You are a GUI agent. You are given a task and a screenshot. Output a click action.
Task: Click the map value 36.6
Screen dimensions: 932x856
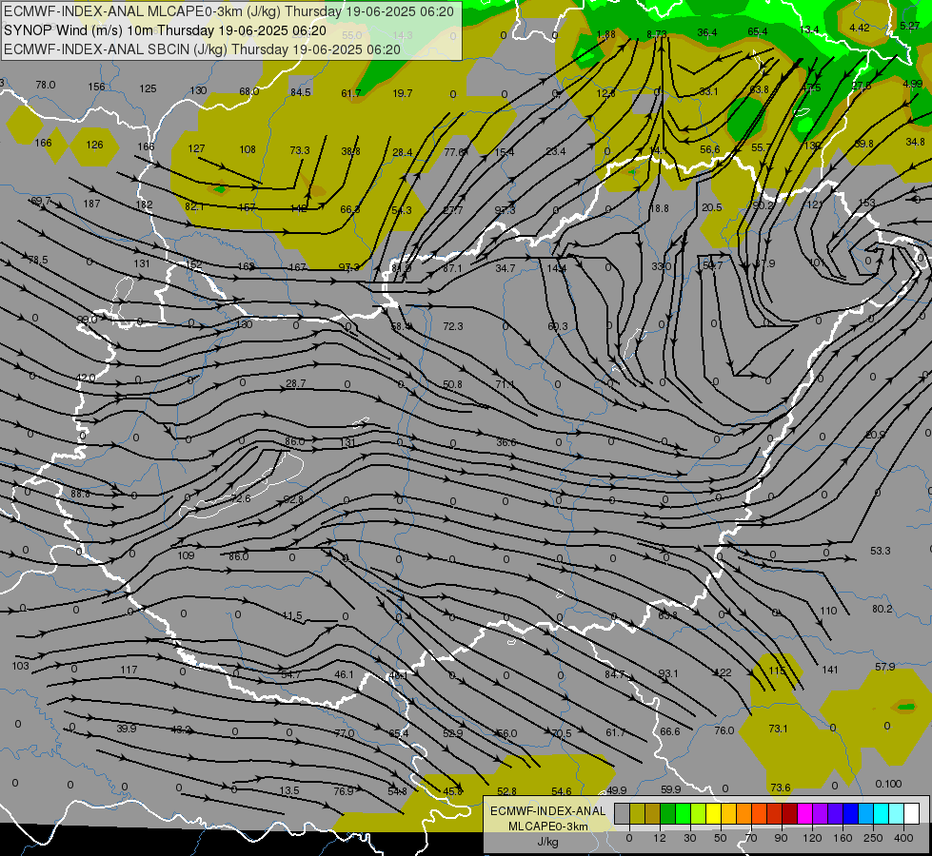click(506, 442)
